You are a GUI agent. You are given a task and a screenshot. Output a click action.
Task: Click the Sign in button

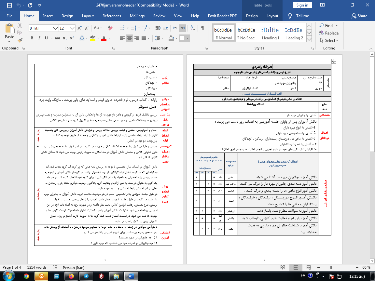(302, 5)
